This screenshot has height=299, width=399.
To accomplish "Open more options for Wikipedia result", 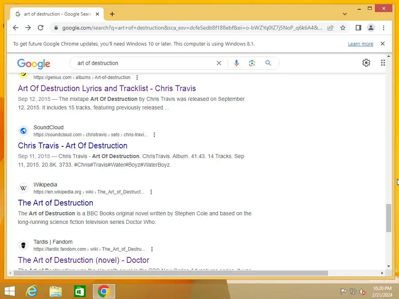I will click(x=151, y=192).
